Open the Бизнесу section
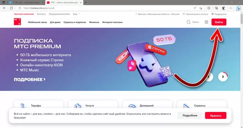This screenshot has width=243, height=128. pos(41,14)
